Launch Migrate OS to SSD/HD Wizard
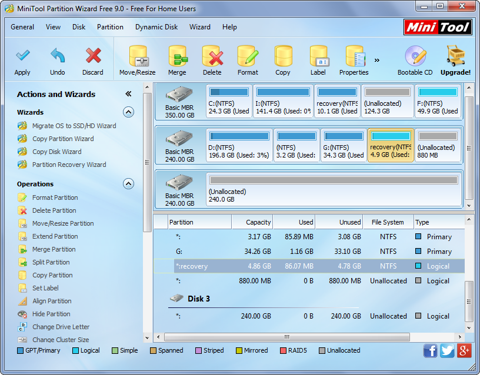 click(x=66, y=126)
